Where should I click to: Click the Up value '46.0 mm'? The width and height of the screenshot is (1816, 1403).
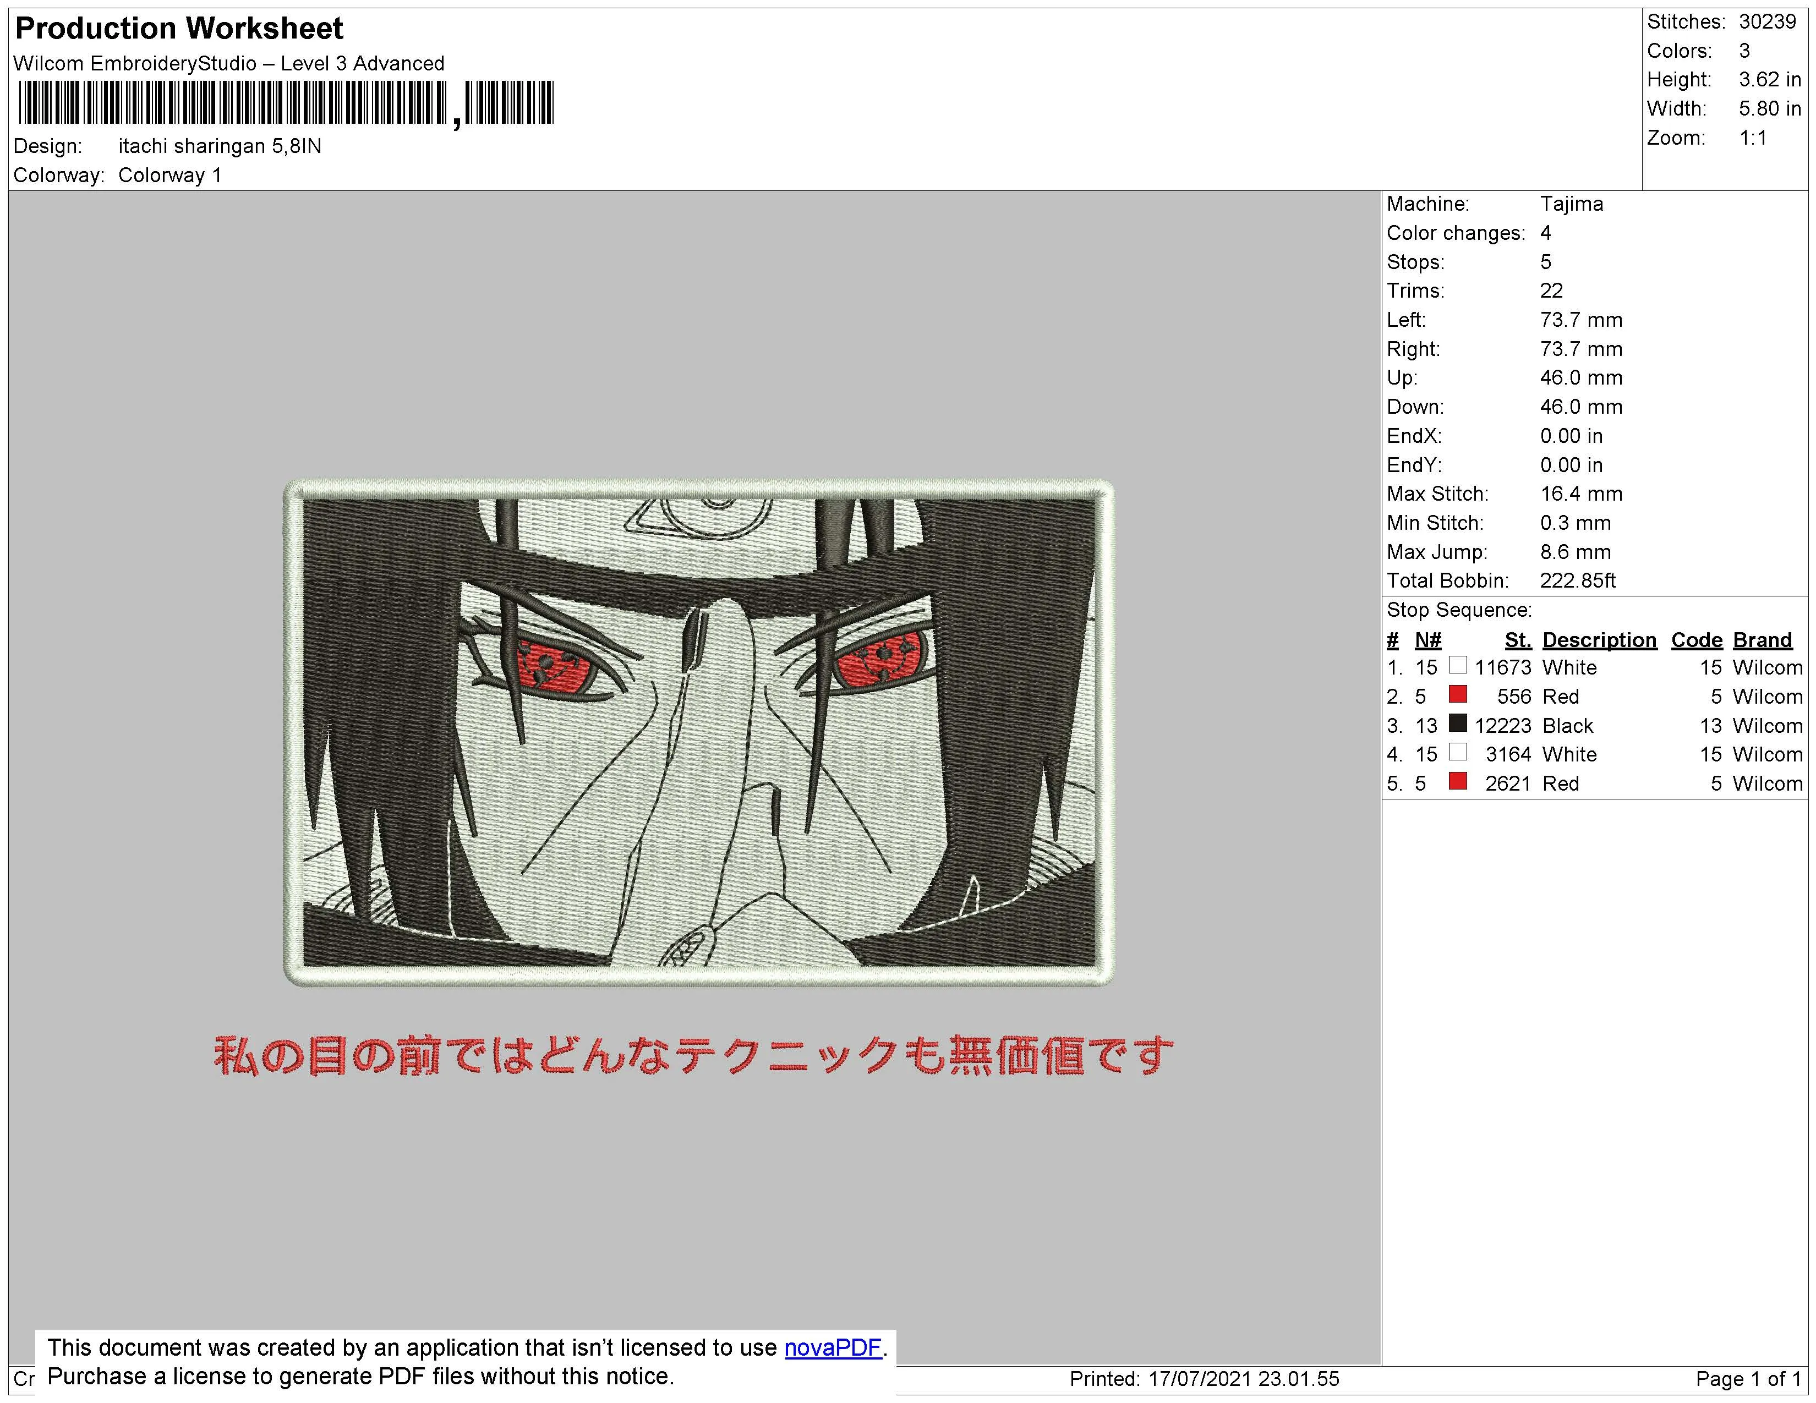click(x=1582, y=378)
